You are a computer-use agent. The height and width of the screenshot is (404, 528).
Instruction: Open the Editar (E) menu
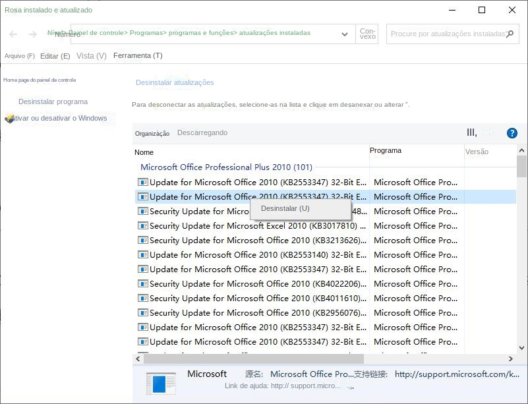tap(55, 56)
